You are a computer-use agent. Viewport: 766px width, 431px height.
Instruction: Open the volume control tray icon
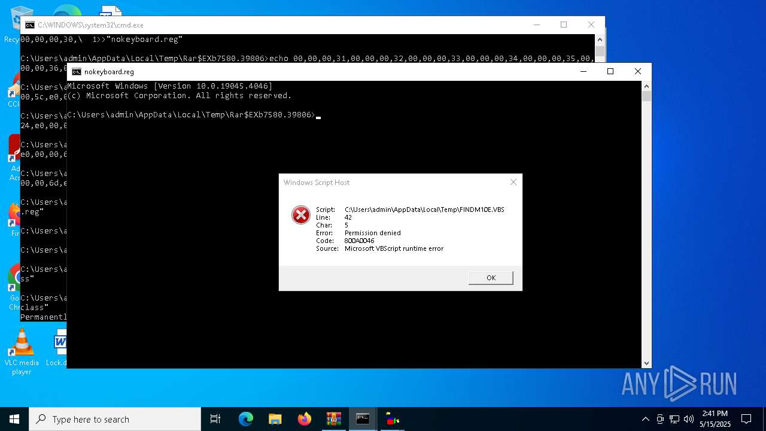click(x=689, y=419)
